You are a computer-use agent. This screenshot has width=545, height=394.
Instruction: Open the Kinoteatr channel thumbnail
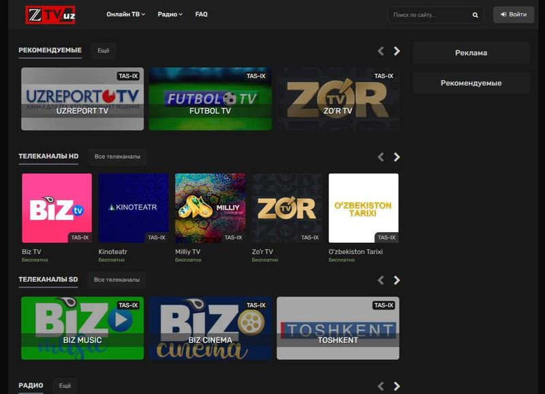pos(134,208)
